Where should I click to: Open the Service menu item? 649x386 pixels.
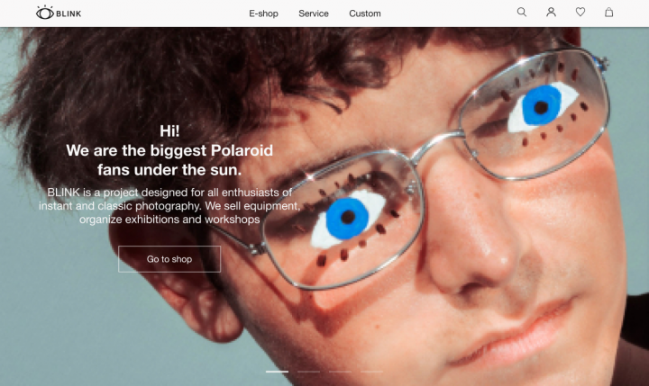[314, 13]
